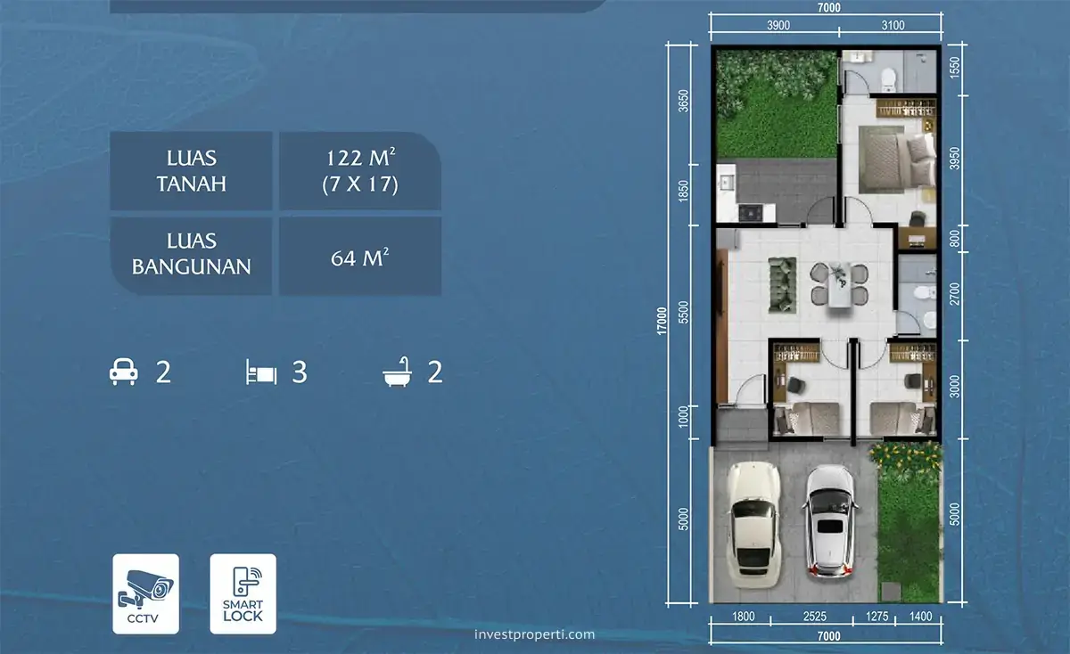Screen dimensions: 1070x654
Task: Open the investproperti.com watermark link
Action: [x=531, y=634]
